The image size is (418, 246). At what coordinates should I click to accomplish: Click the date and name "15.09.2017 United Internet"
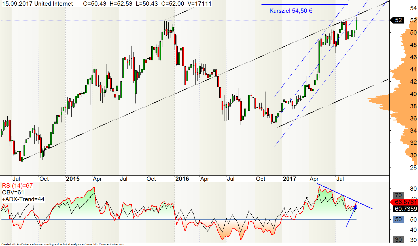[x=37, y=4]
